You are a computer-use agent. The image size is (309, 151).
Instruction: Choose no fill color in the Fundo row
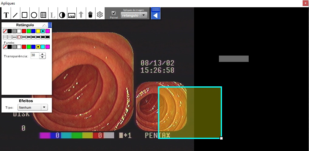pyautogui.click(x=5, y=47)
